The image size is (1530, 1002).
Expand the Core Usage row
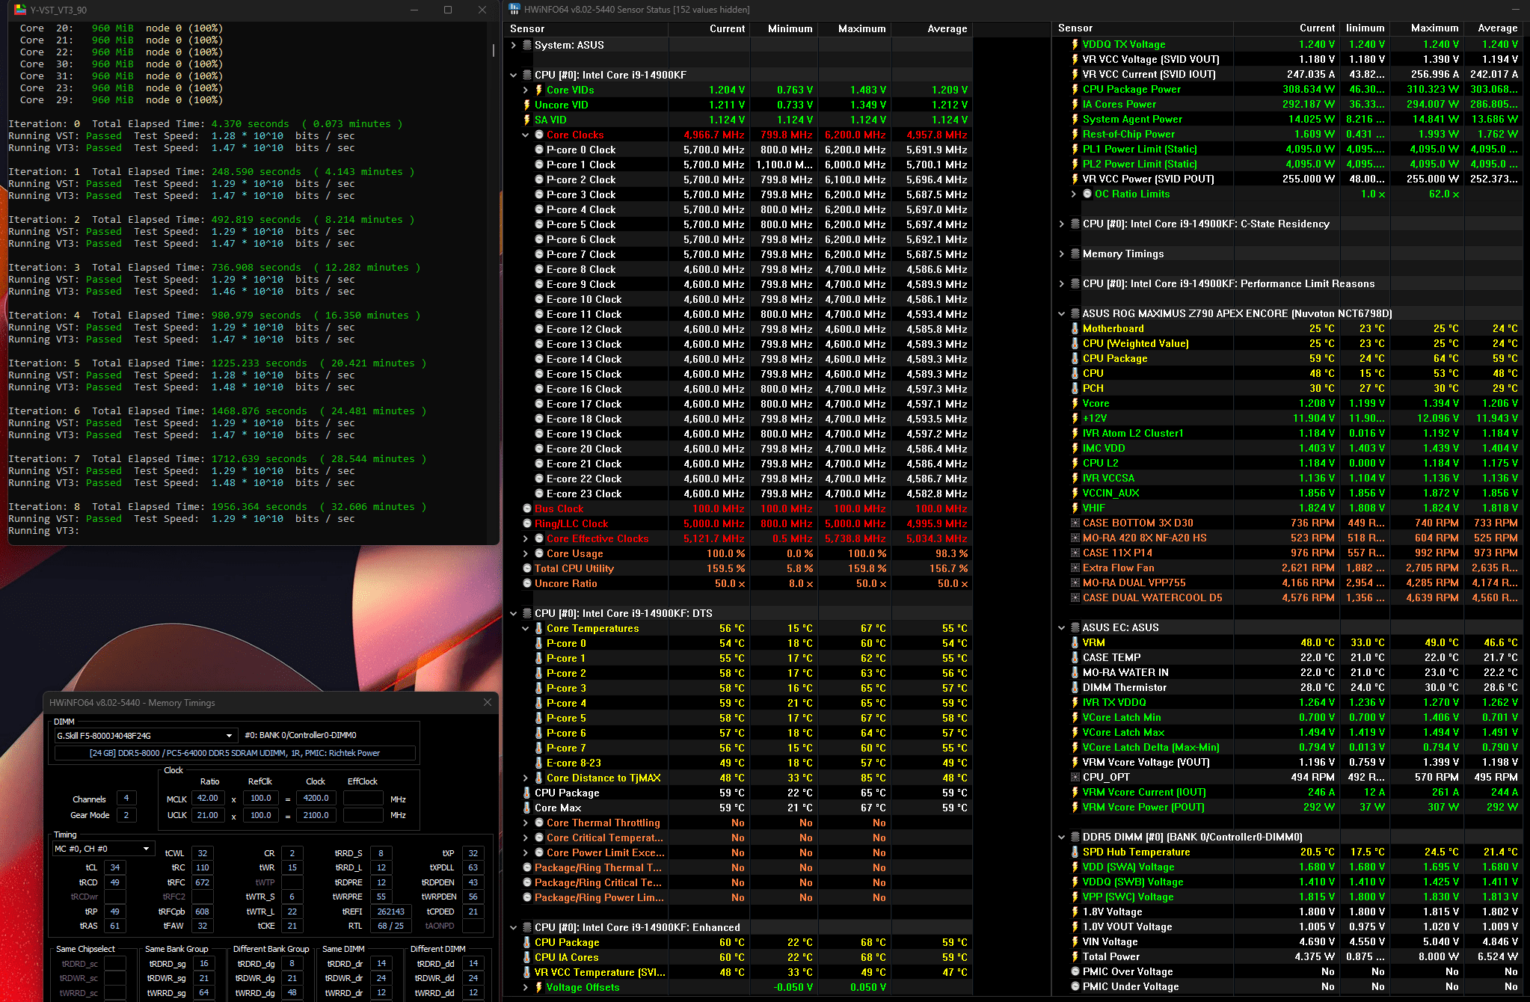point(526,553)
